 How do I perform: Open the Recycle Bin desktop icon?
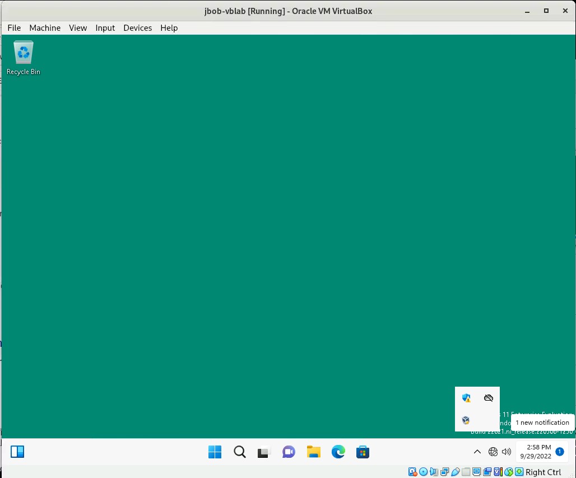24,57
